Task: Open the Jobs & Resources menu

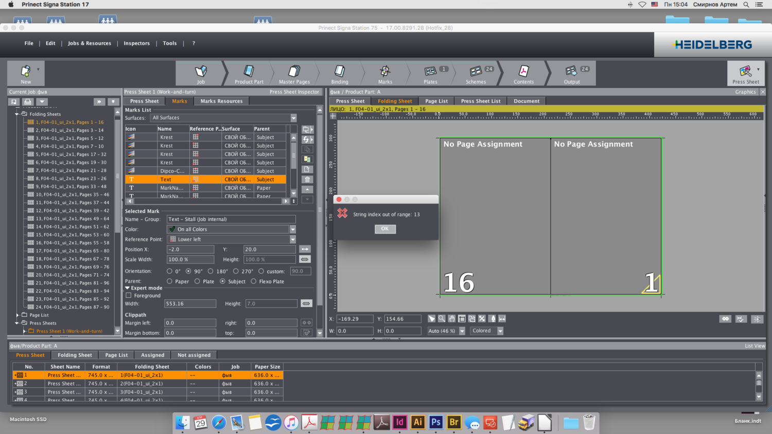Action: click(90, 44)
